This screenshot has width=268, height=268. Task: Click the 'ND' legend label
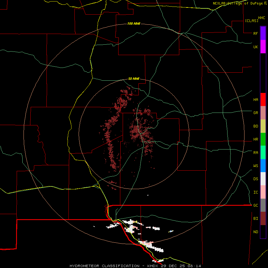tap(255, 232)
